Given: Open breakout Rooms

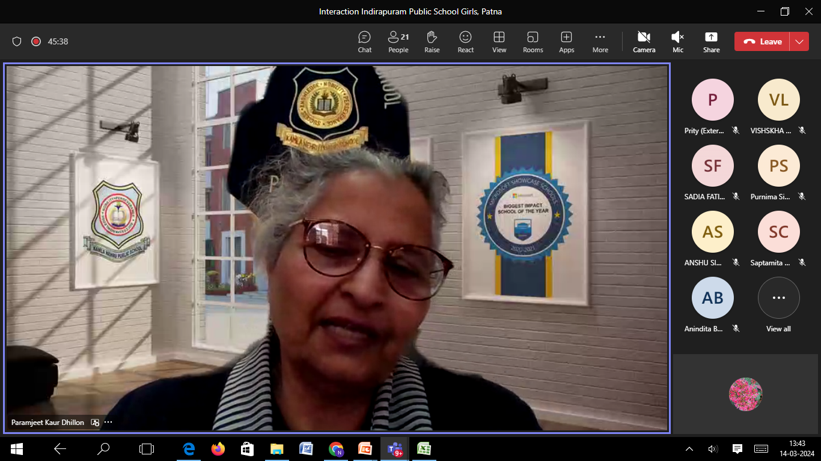Looking at the screenshot, I should (533, 41).
